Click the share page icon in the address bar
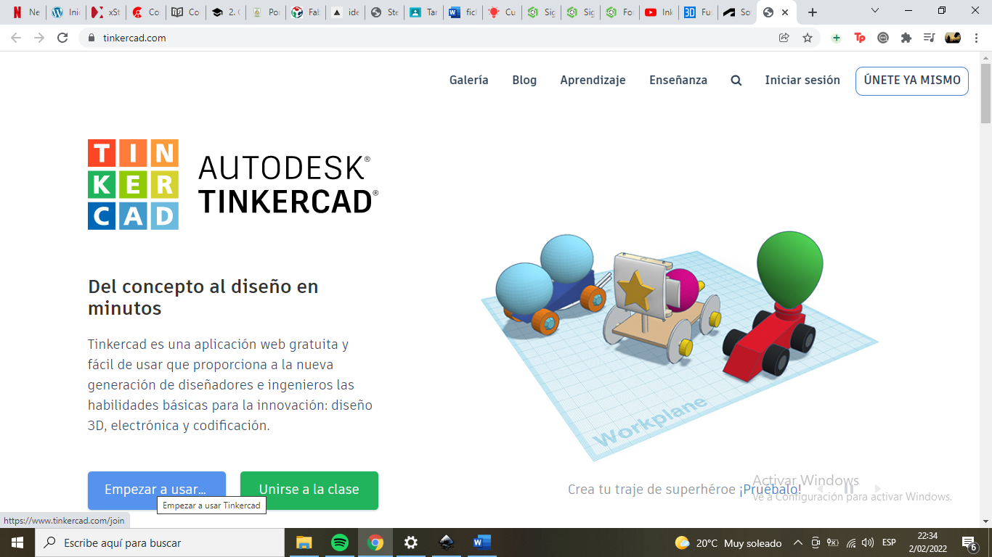The image size is (992, 557). tap(784, 38)
